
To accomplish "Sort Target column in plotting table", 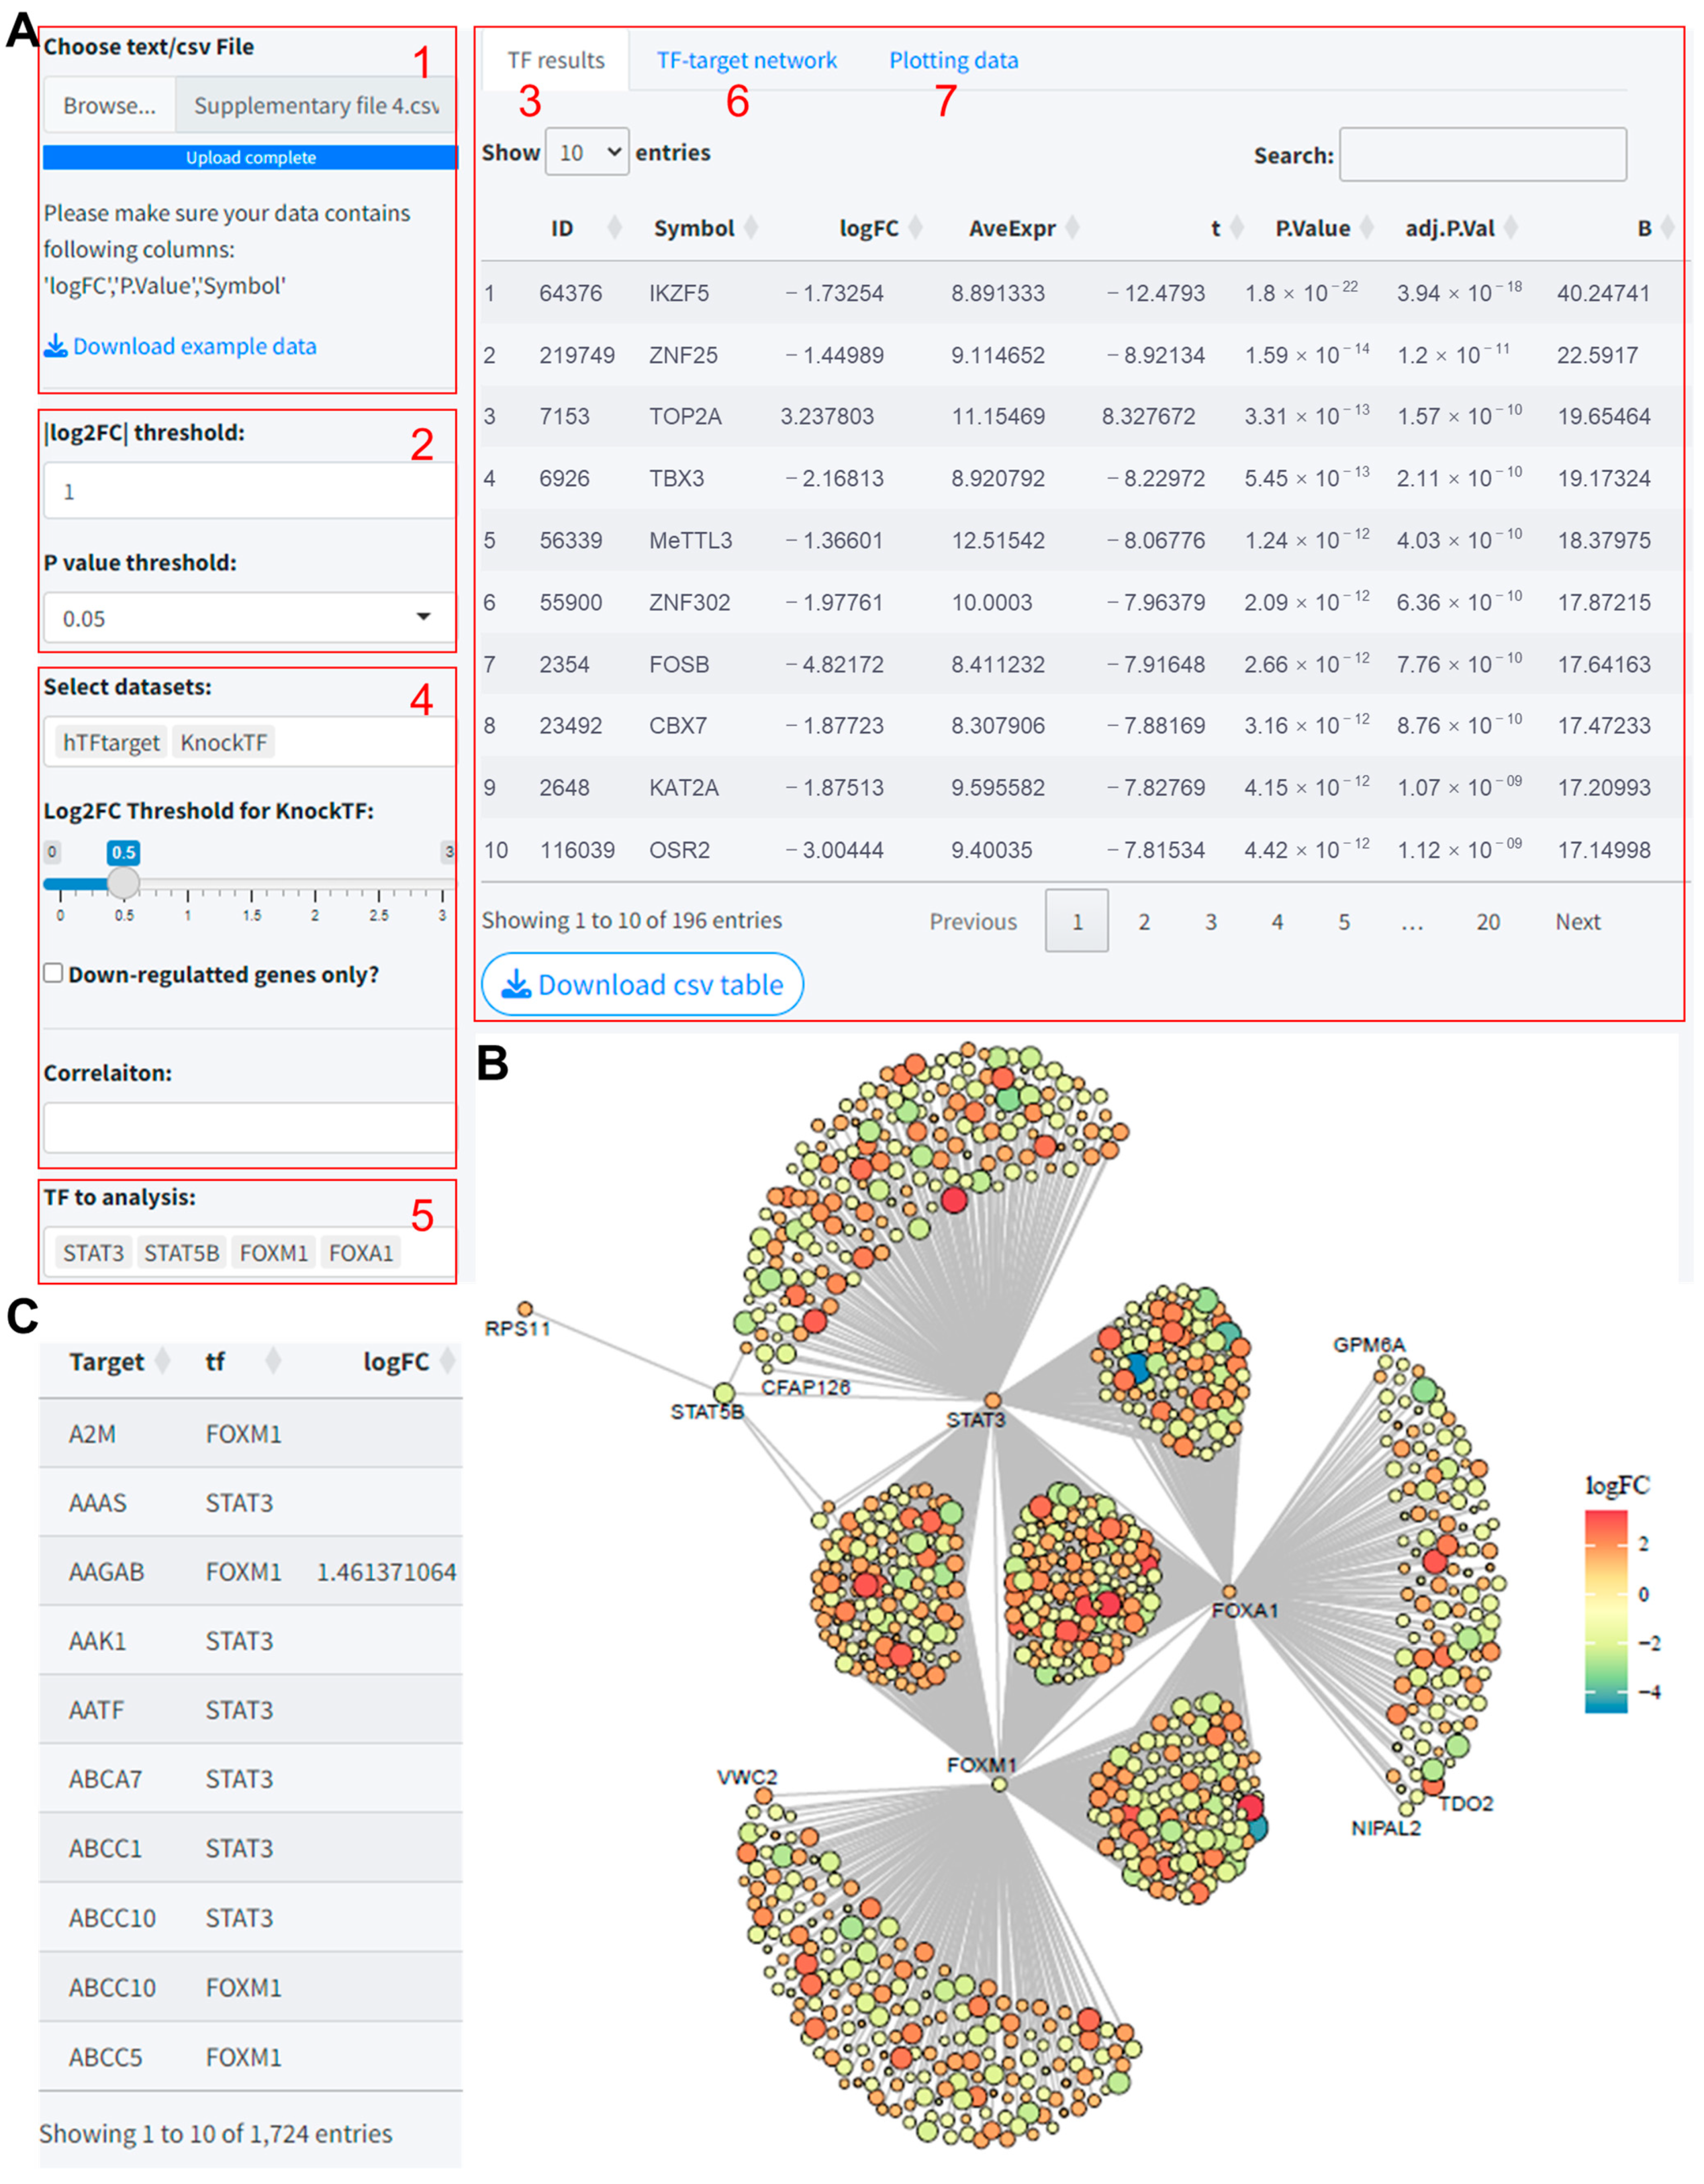I will [162, 1361].
